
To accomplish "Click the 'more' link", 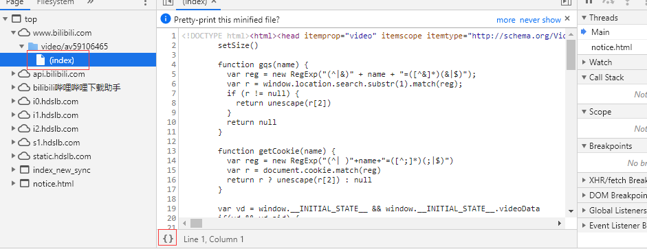I will tap(506, 20).
